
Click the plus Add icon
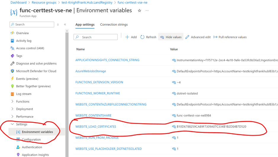pos(127,37)
